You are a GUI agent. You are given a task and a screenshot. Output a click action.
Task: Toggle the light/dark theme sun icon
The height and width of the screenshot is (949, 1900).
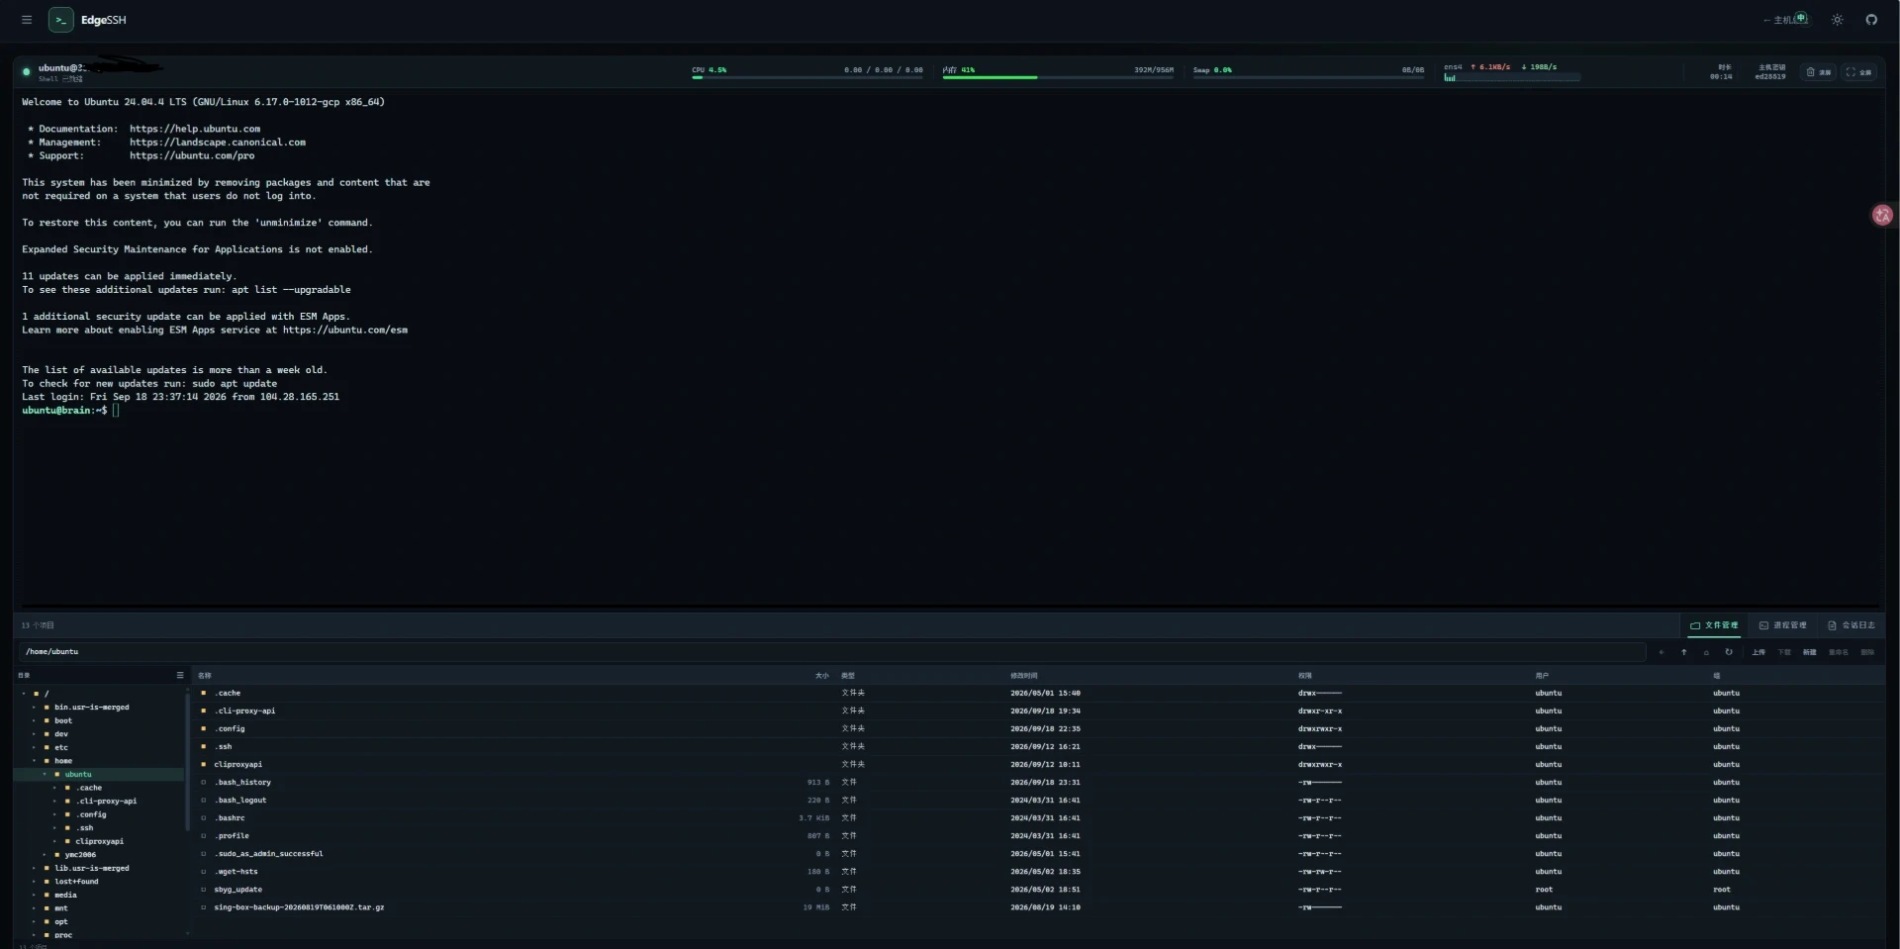click(x=1837, y=20)
